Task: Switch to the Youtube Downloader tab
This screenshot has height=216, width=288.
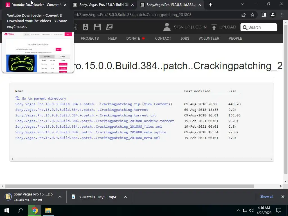Action: [x=36, y=5]
